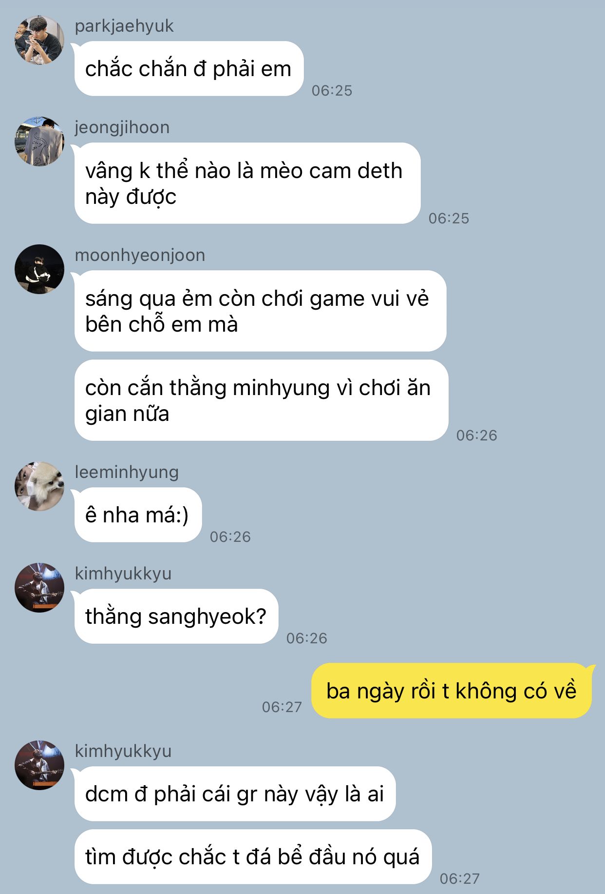Image resolution: width=605 pixels, height=894 pixels.
Task: Select the 'ê nha má:)' message
Action: pos(138,515)
